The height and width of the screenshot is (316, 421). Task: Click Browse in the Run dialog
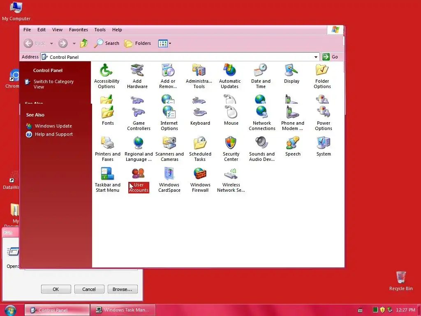tap(123, 289)
